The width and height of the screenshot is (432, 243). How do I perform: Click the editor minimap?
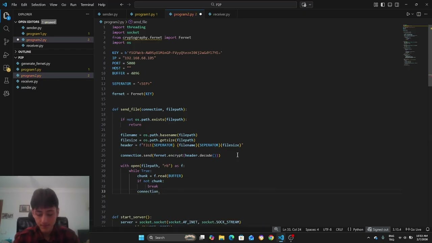point(415,45)
